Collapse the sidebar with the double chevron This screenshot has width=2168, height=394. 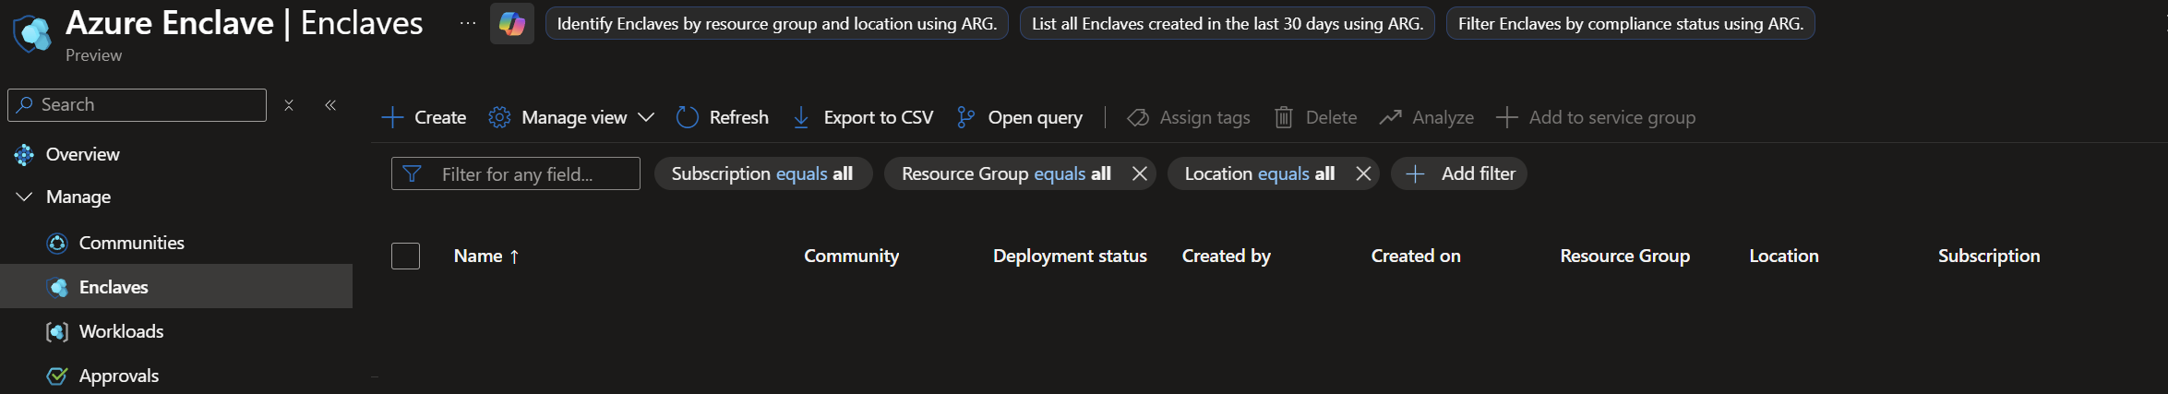click(x=330, y=105)
